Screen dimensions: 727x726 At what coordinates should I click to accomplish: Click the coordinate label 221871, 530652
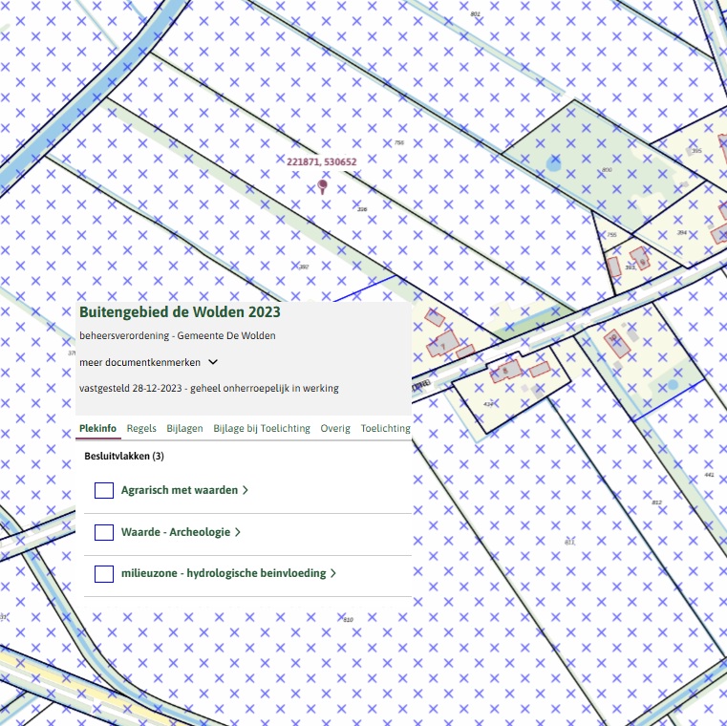(x=322, y=162)
